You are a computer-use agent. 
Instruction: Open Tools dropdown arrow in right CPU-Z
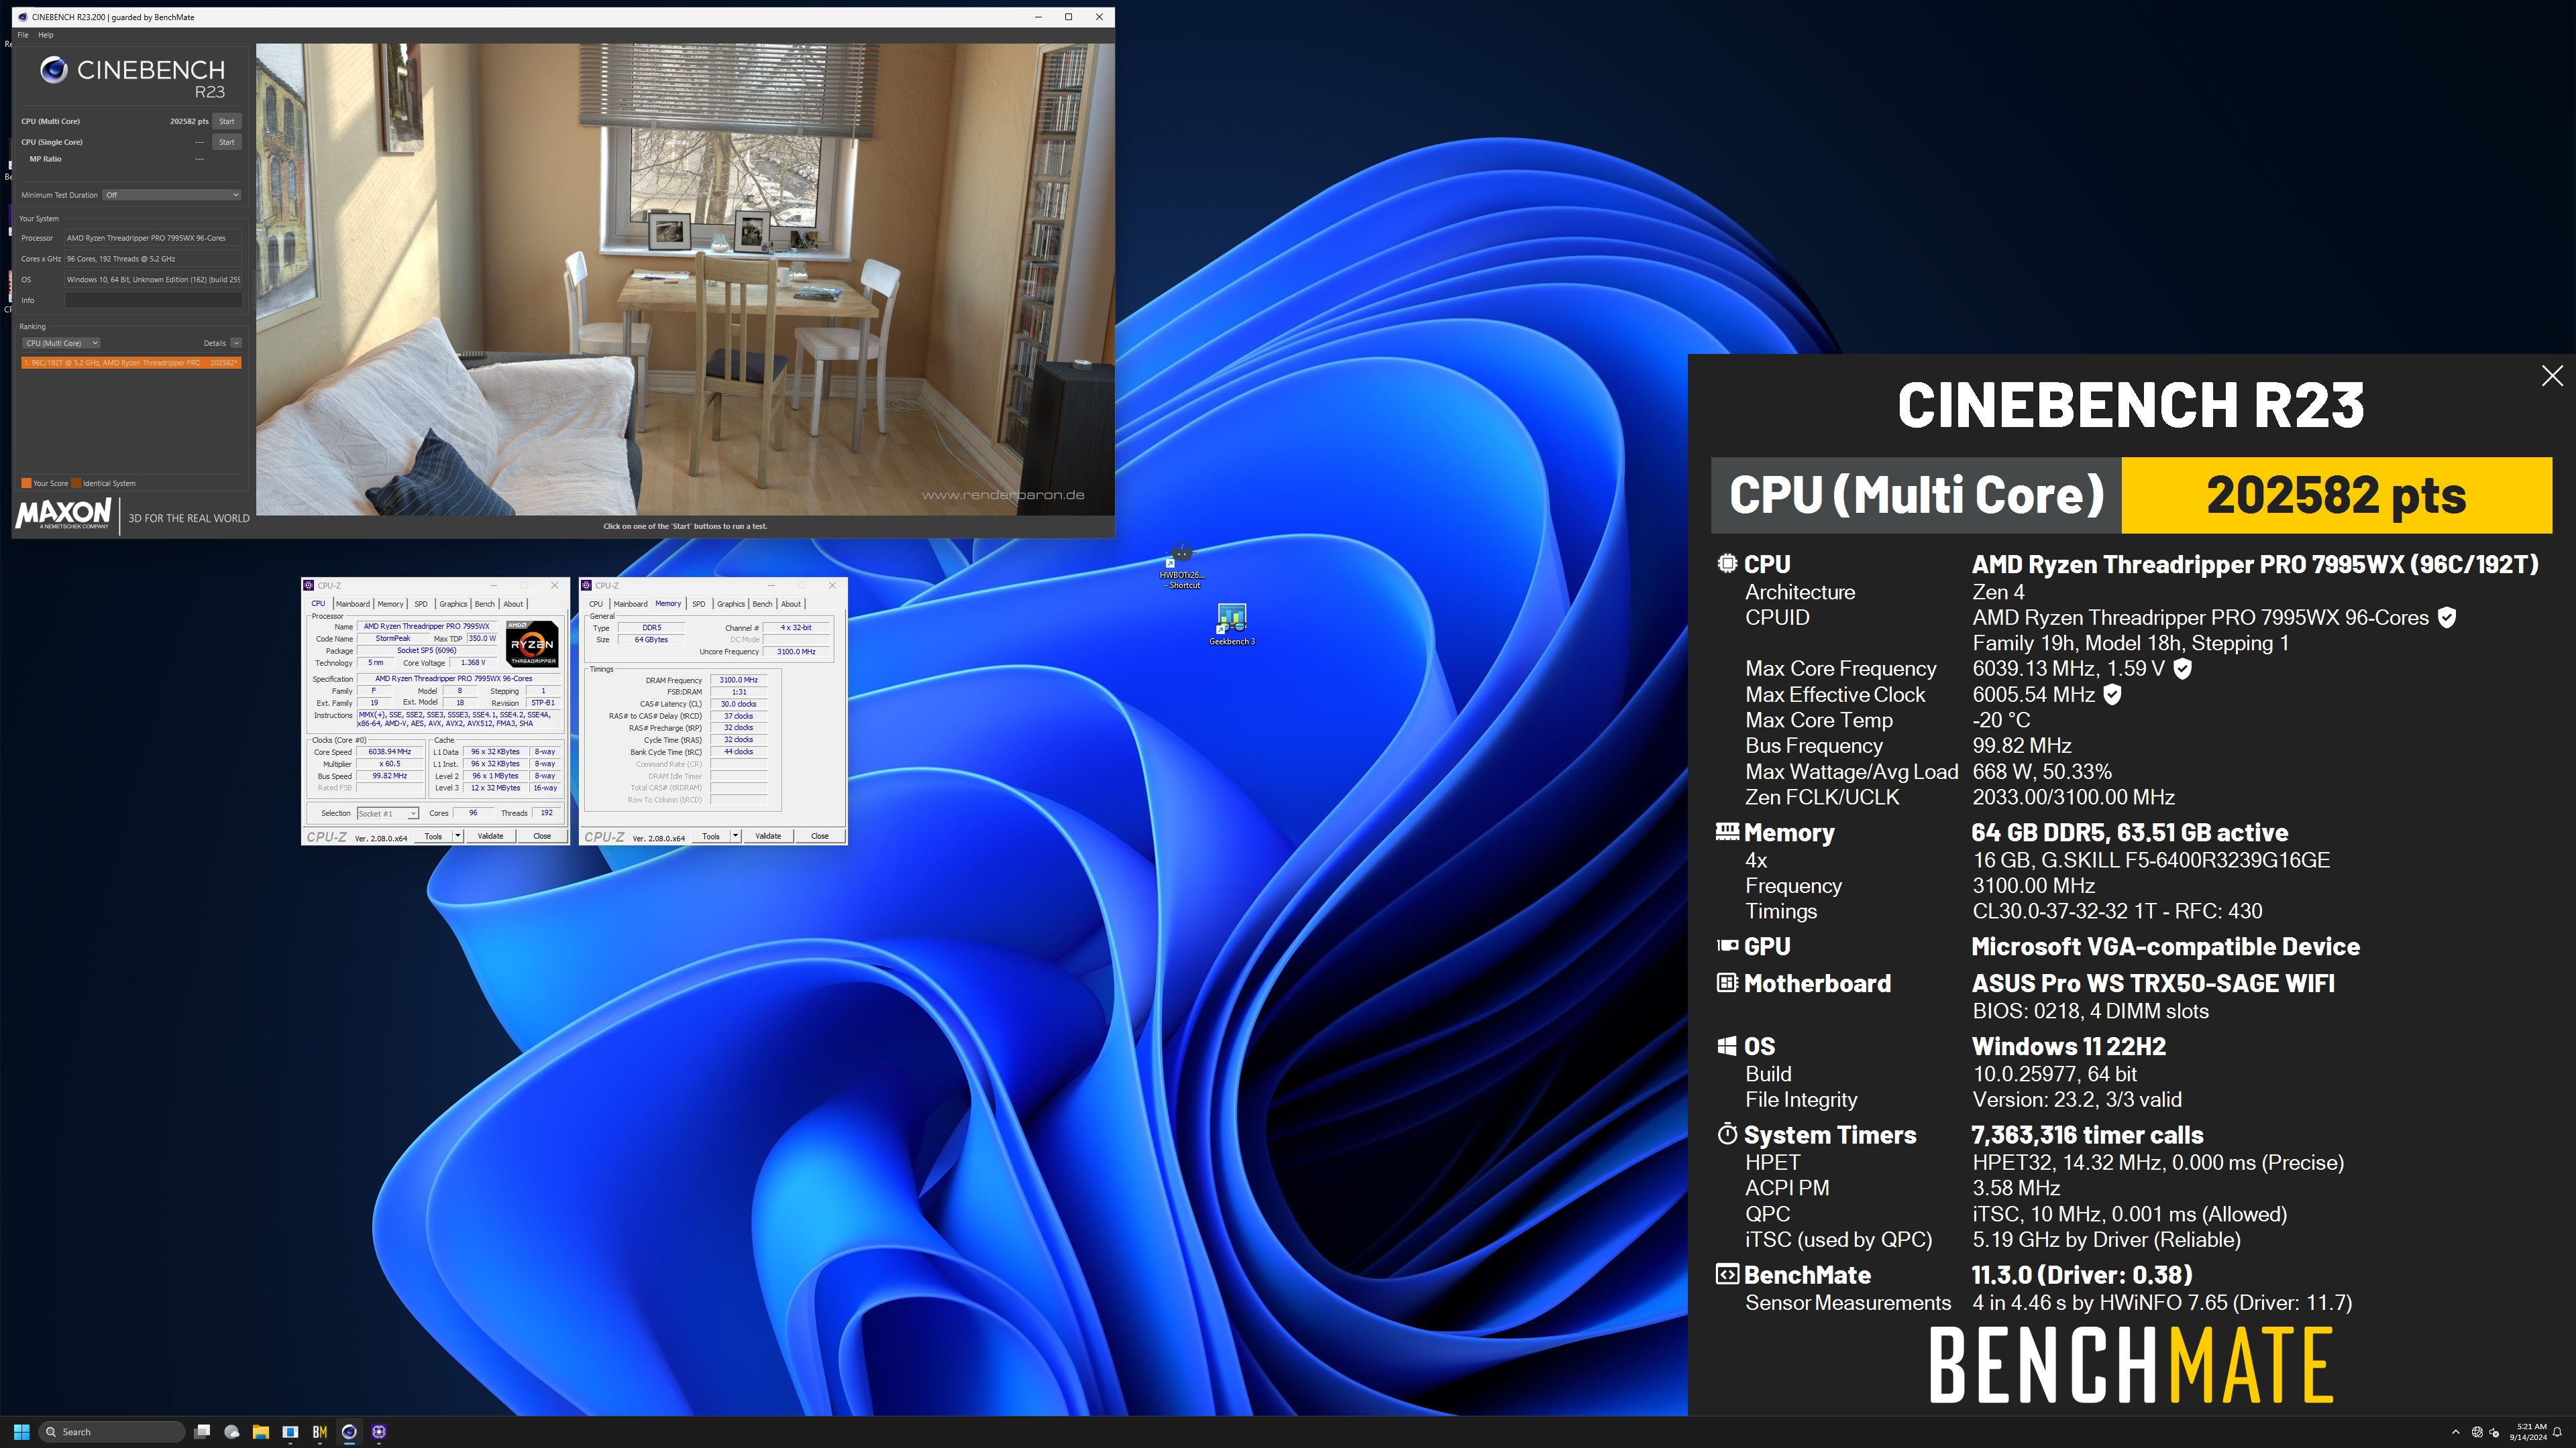pos(736,835)
